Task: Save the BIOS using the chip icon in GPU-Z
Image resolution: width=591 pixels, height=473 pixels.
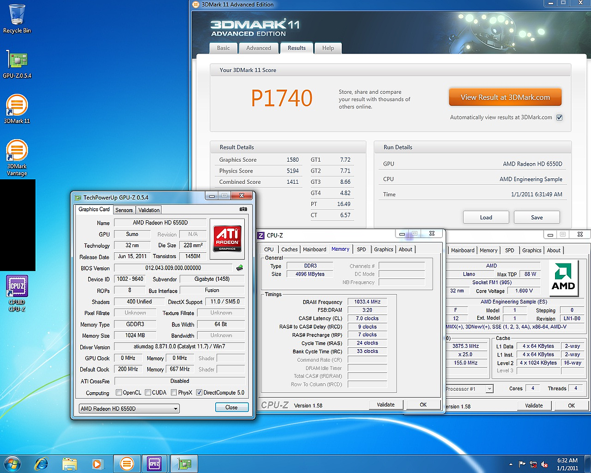Action: 240,268
